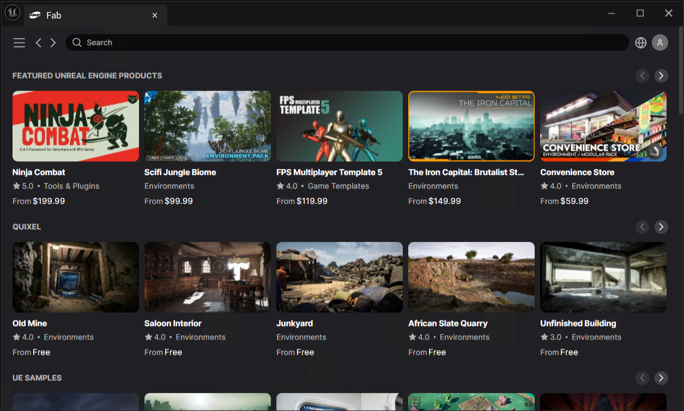Viewport: 684px width, 411px height.
Task: Open the language globe icon
Action: pyautogui.click(x=641, y=43)
